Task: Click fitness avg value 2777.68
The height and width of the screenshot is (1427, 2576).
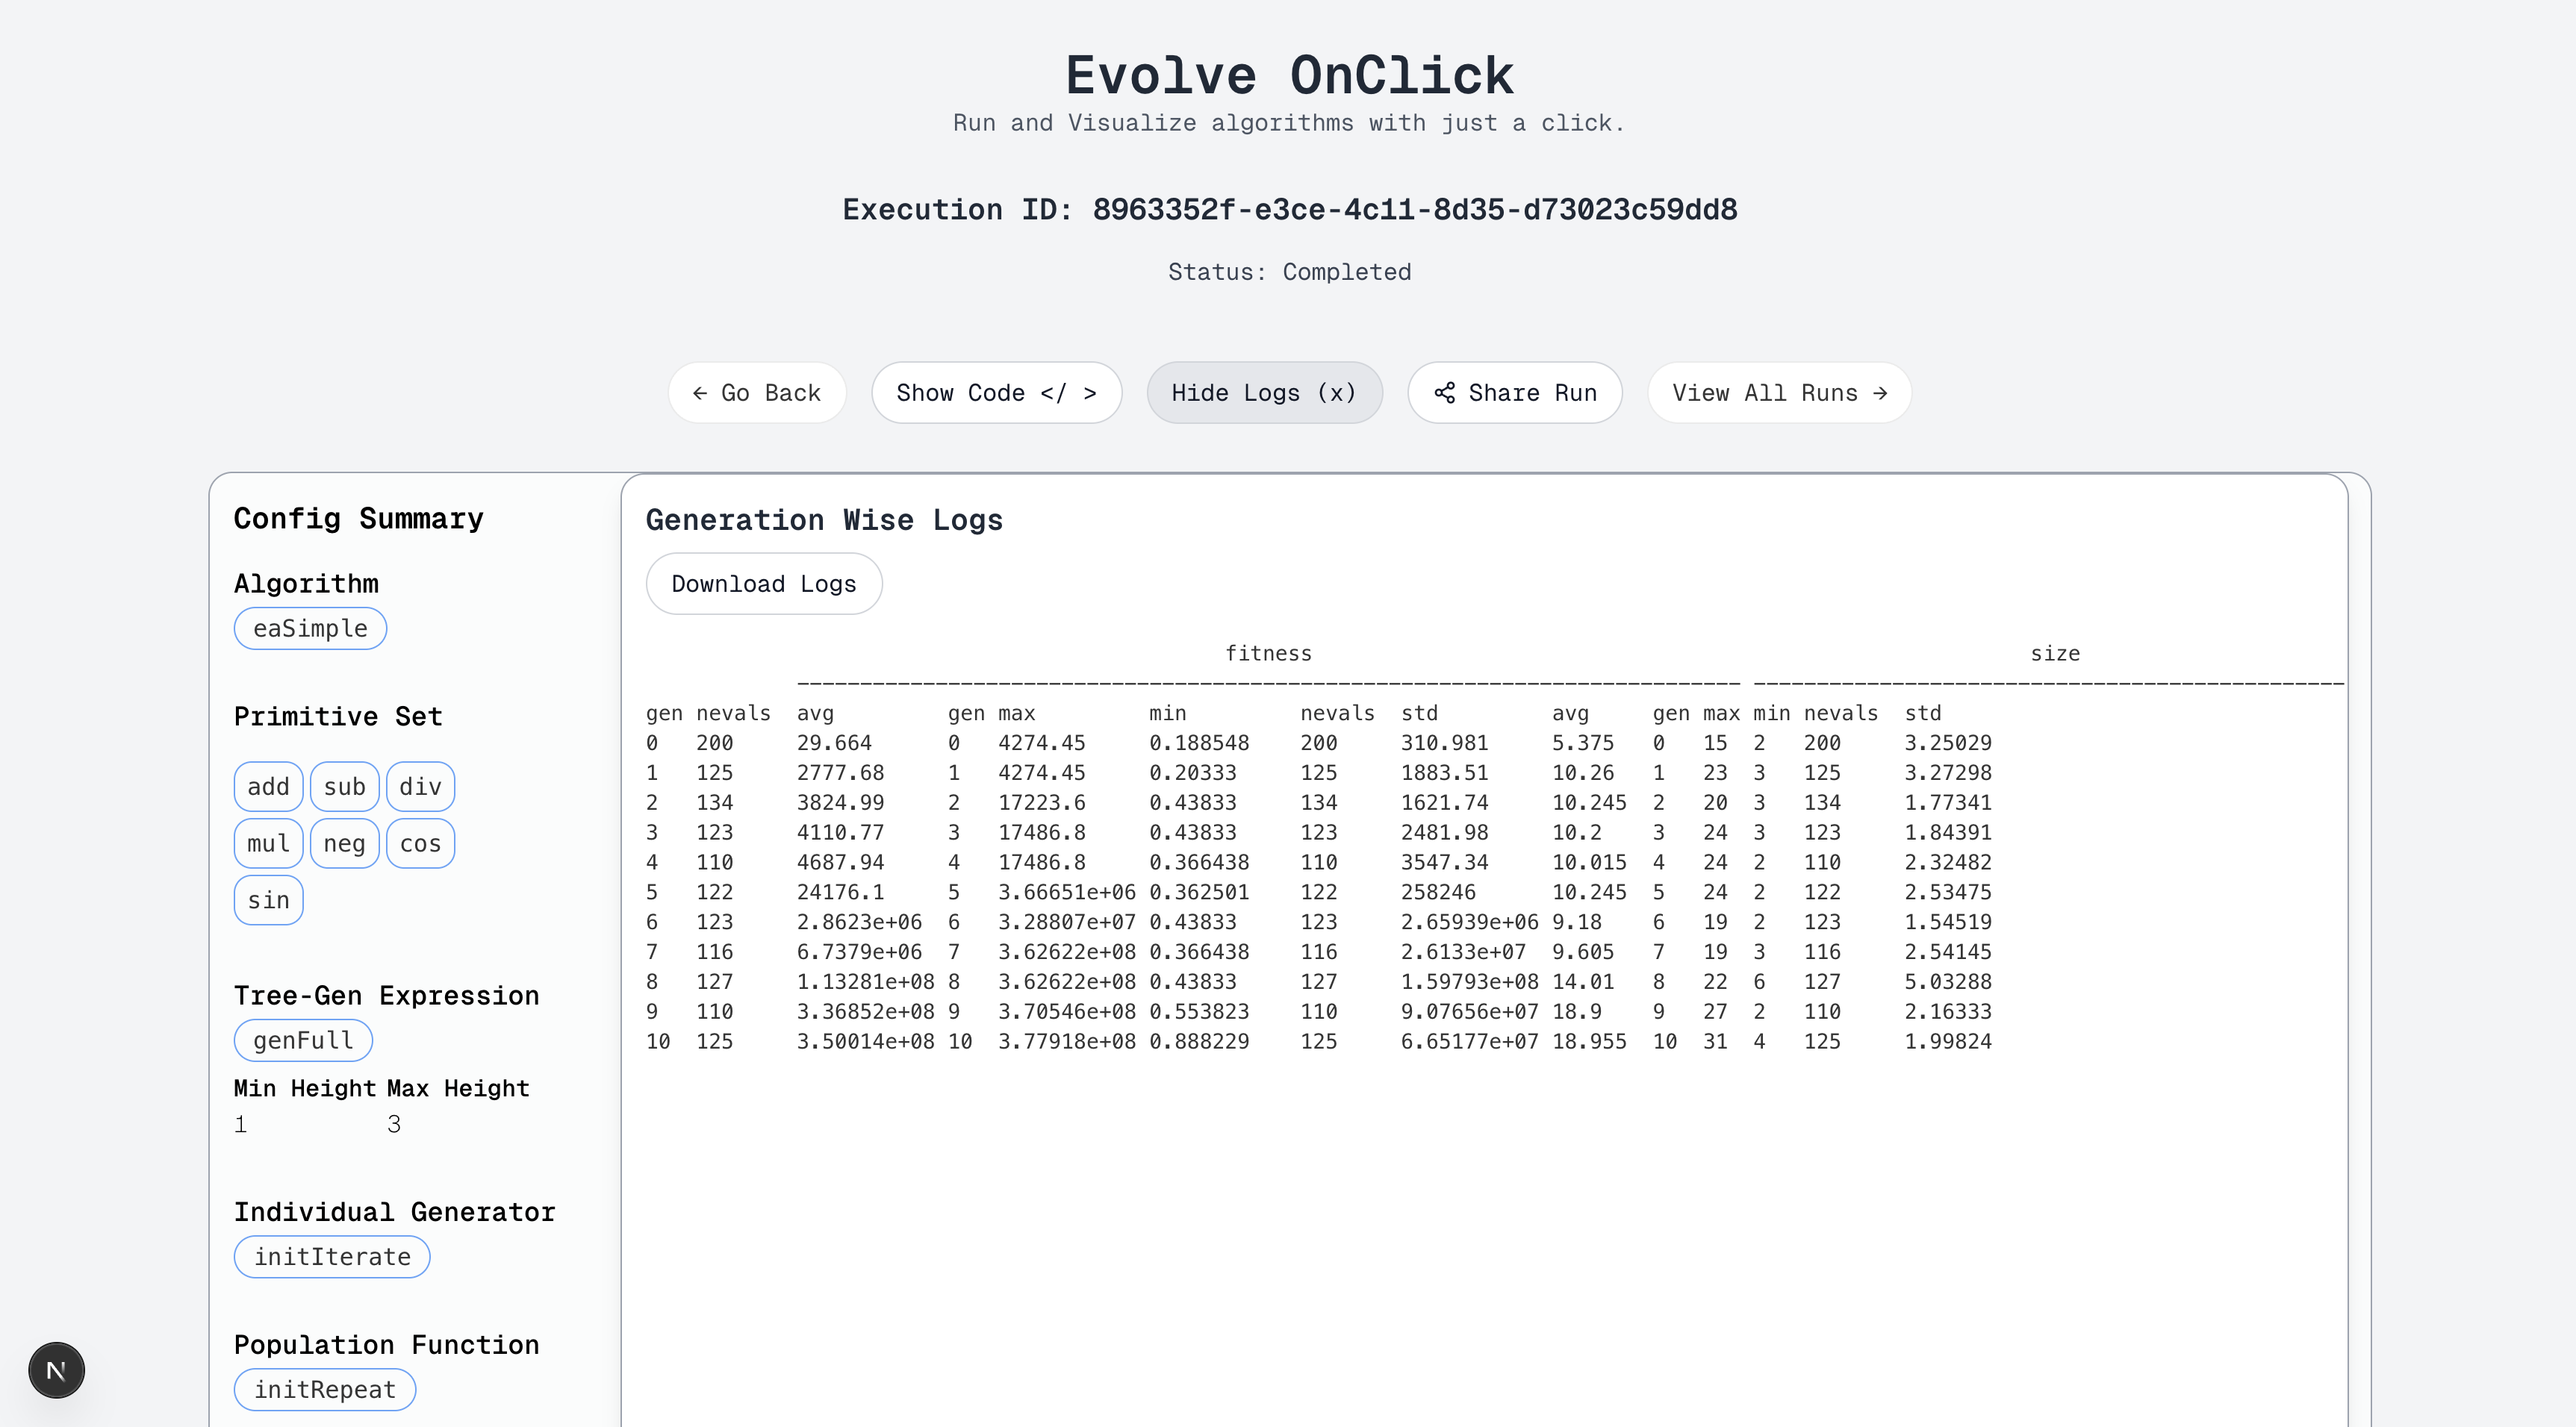Action: point(840,773)
